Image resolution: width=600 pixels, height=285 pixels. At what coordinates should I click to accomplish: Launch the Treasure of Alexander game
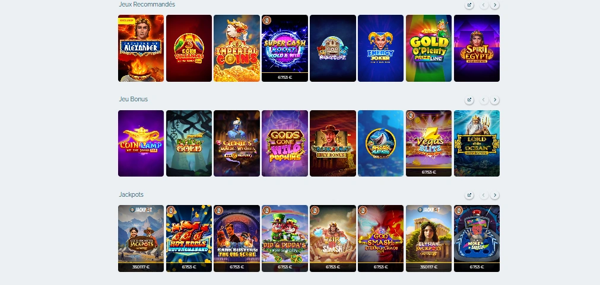[x=141, y=48]
